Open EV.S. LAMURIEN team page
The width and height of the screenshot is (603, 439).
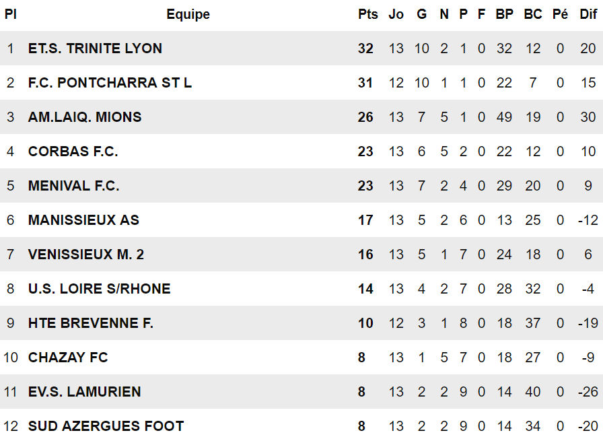click(x=84, y=392)
